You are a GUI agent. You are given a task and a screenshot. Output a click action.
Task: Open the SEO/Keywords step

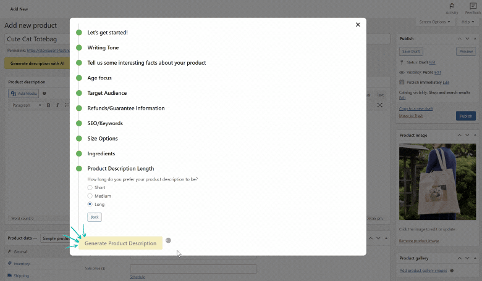[105, 123]
